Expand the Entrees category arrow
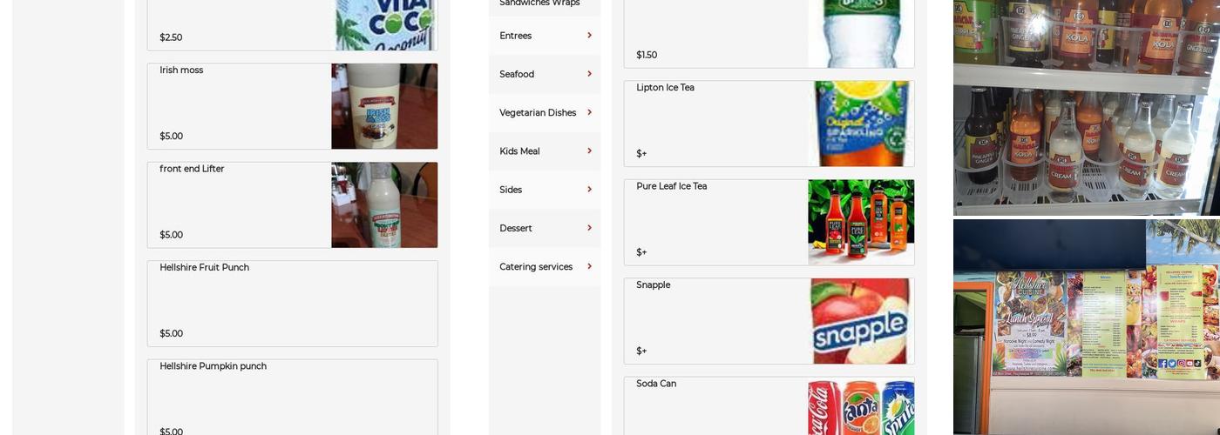The height and width of the screenshot is (435, 1220). [x=590, y=36]
